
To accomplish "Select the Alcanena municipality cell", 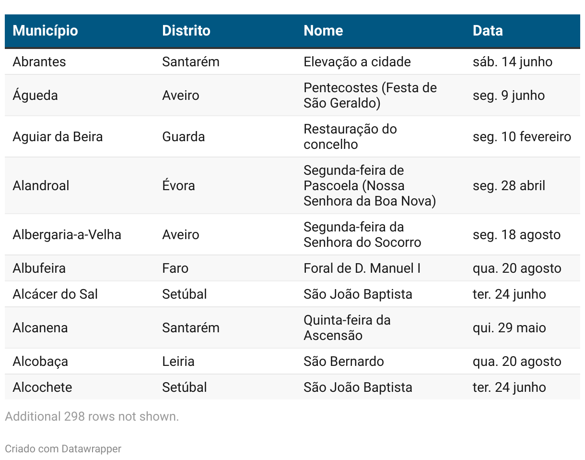I will click(40, 328).
